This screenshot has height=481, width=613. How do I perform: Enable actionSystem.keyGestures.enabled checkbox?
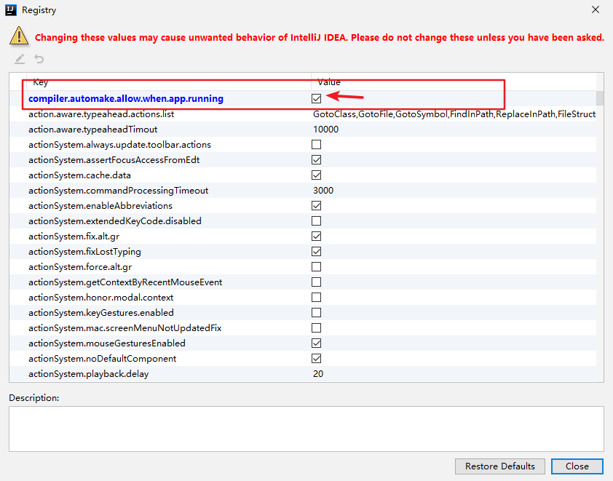click(316, 313)
